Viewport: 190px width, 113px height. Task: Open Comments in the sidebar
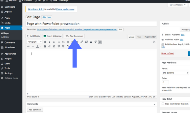click(x=10, y=42)
